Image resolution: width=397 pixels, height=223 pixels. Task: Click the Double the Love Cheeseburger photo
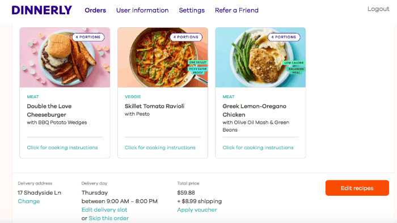point(65,57)
